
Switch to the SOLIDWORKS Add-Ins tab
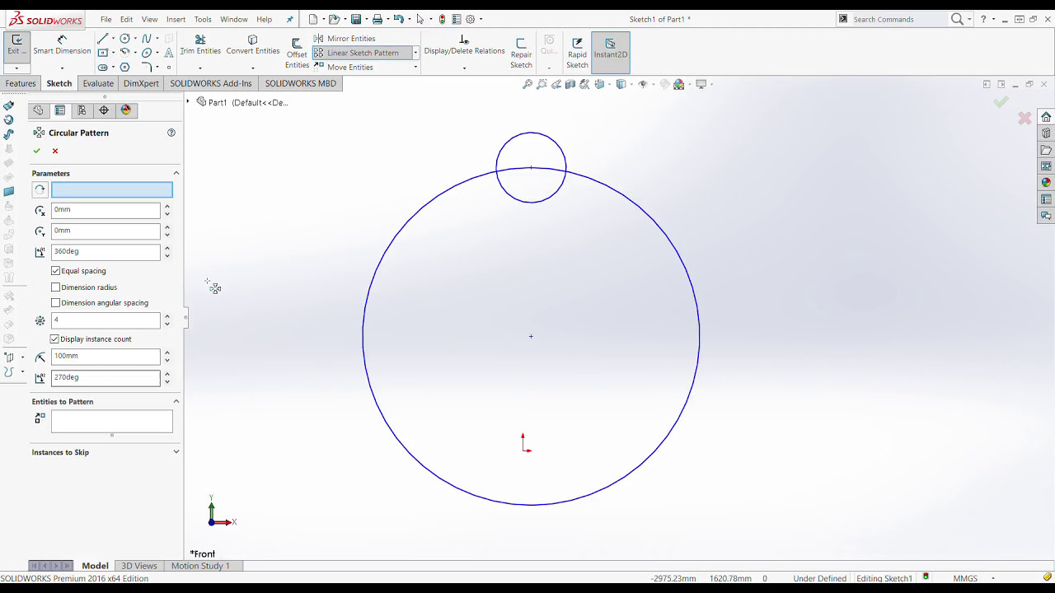pyautogui.click(x=211, y=83)
